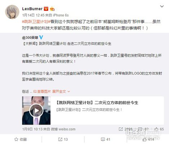
Task: Like the original post with 65 likes
Action: [159, 129]
